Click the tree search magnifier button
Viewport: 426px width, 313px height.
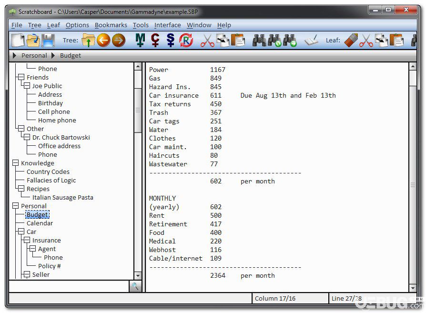click(135, 286)
